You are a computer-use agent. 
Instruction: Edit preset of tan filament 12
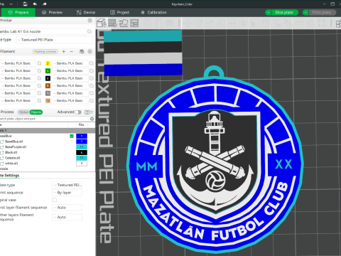(x=92, y=100)
